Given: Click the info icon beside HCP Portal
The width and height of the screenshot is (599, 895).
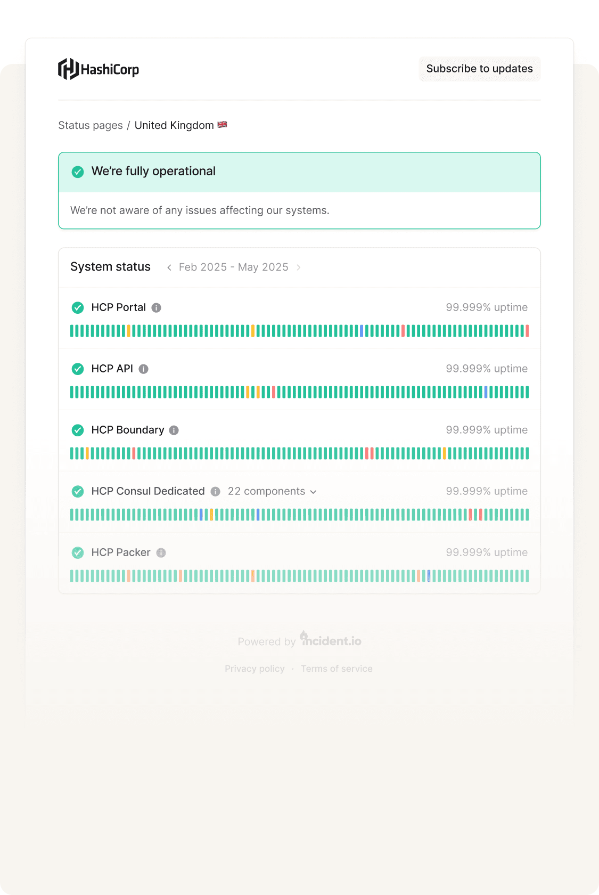Looking at the screenshot, I should click(156, 307).
